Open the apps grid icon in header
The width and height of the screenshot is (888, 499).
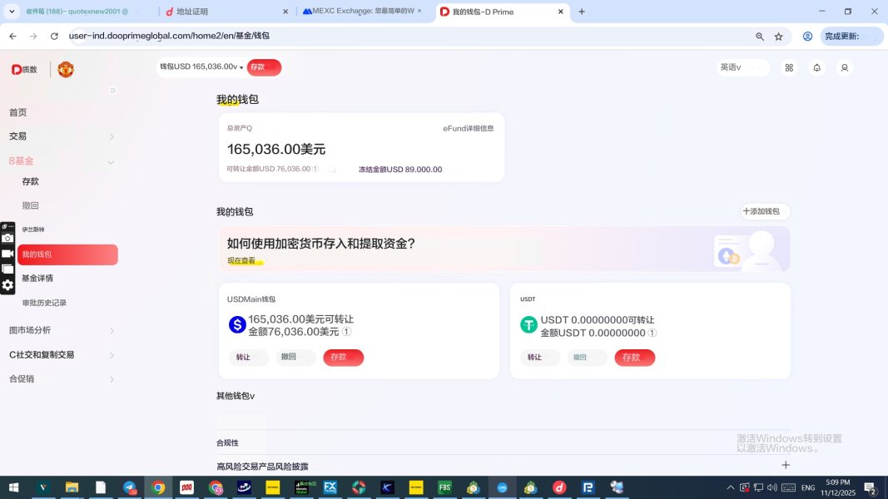click(x=789, y=68)
